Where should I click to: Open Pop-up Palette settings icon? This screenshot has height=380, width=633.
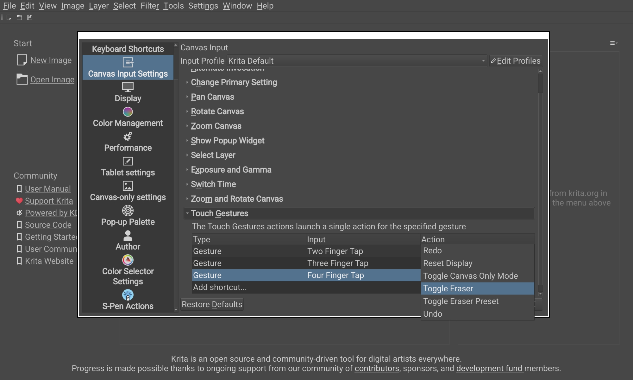(128, 211)
